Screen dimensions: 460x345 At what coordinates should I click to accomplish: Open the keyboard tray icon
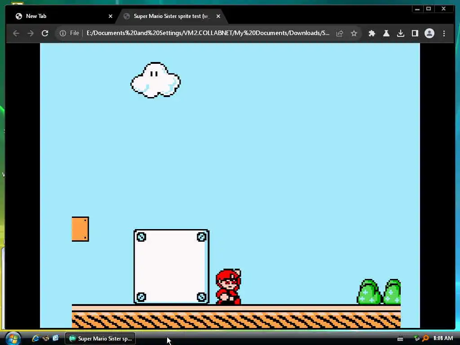click(x=400, y=339)
